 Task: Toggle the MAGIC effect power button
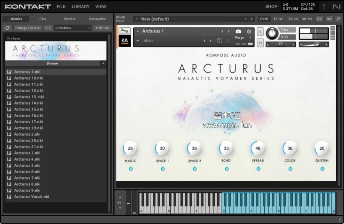(131, 169)
